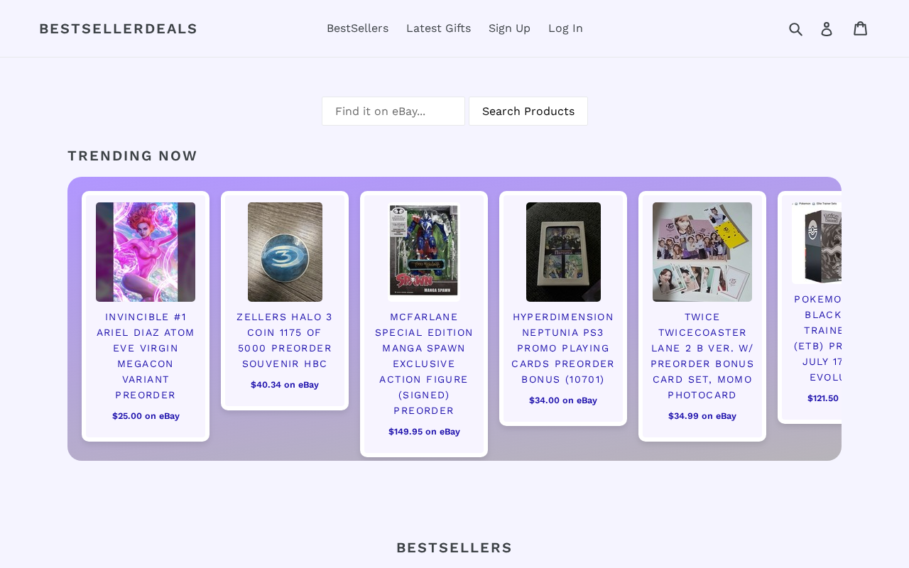Click the Zellers Halo 3 Coin title
The width and height of the screenshot is (909, 568).
[x=285, y=340]
